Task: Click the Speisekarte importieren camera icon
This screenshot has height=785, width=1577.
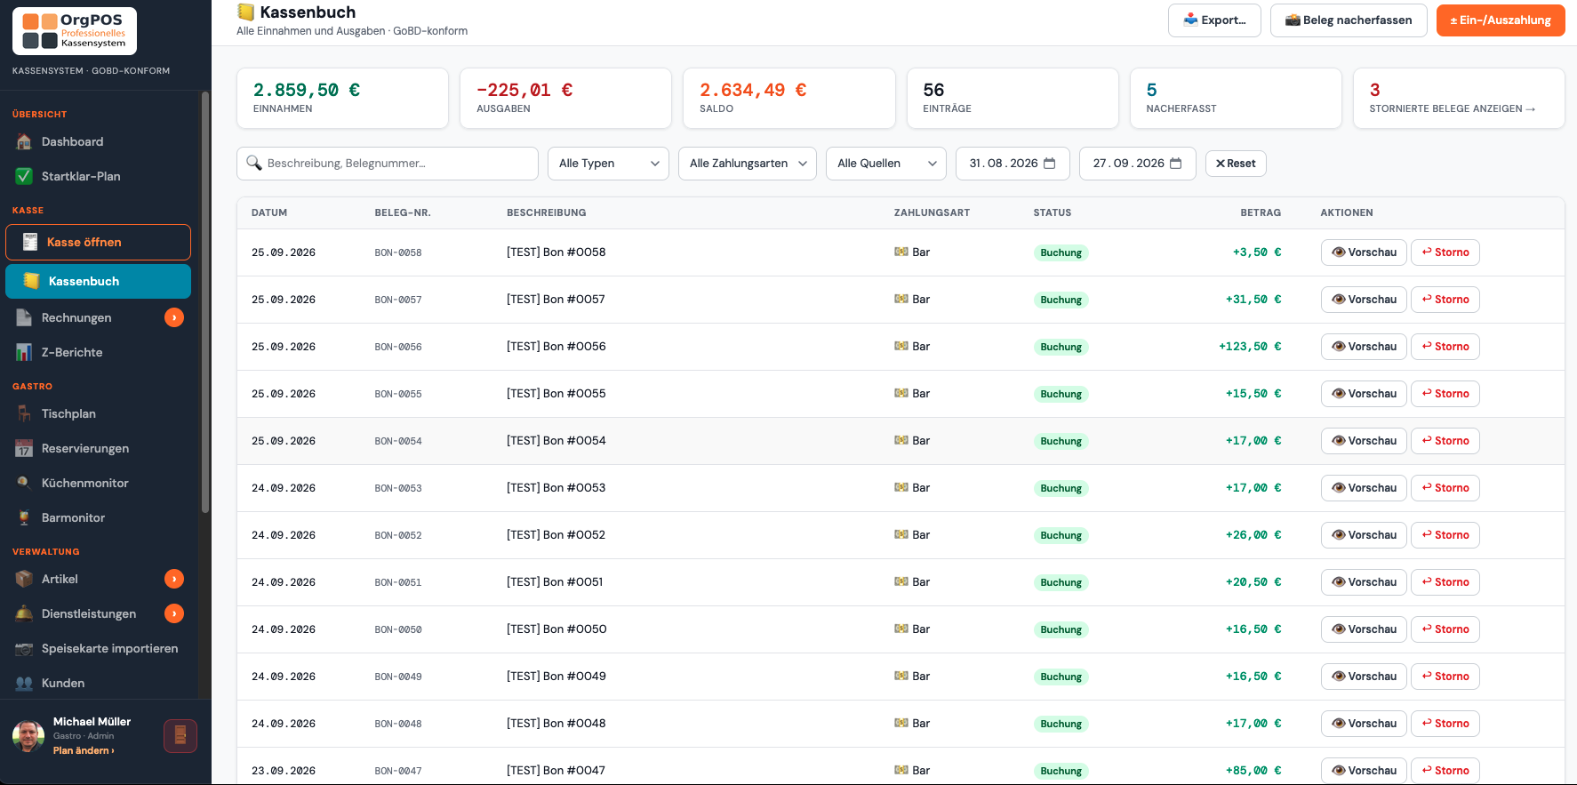Action: [x=24, y=648]
